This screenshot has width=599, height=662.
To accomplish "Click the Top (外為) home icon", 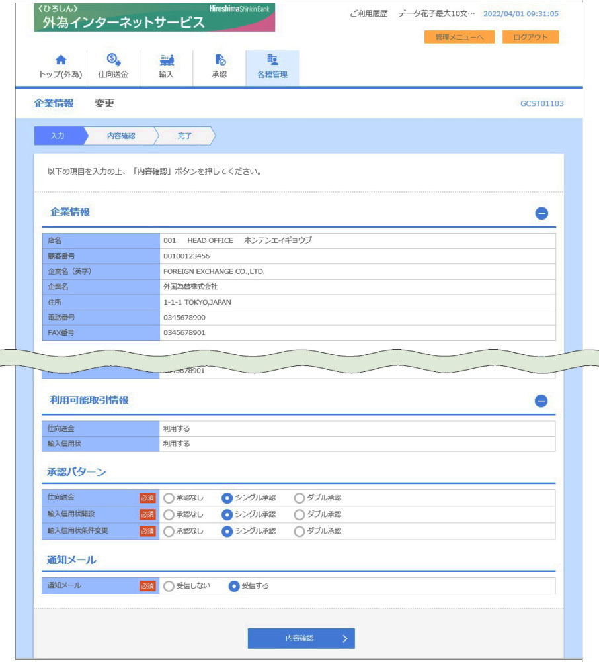I will 61,61.
